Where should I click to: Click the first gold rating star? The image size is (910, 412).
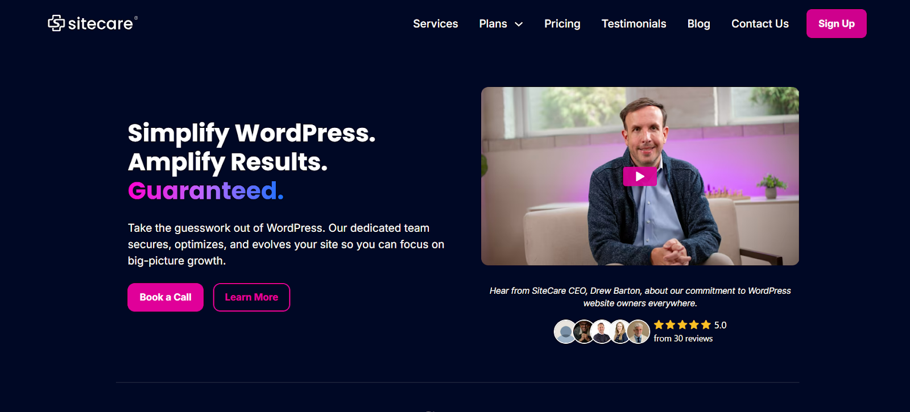[x=659, y=325]
